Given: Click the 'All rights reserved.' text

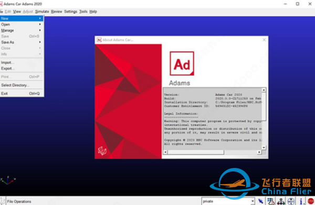Looking at the screenshot, I should click(183, 144).
